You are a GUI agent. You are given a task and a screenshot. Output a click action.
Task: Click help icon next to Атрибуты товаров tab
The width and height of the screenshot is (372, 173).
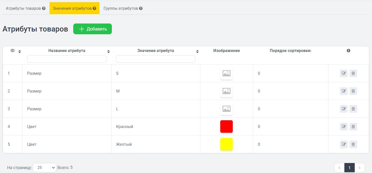point(44,8)
